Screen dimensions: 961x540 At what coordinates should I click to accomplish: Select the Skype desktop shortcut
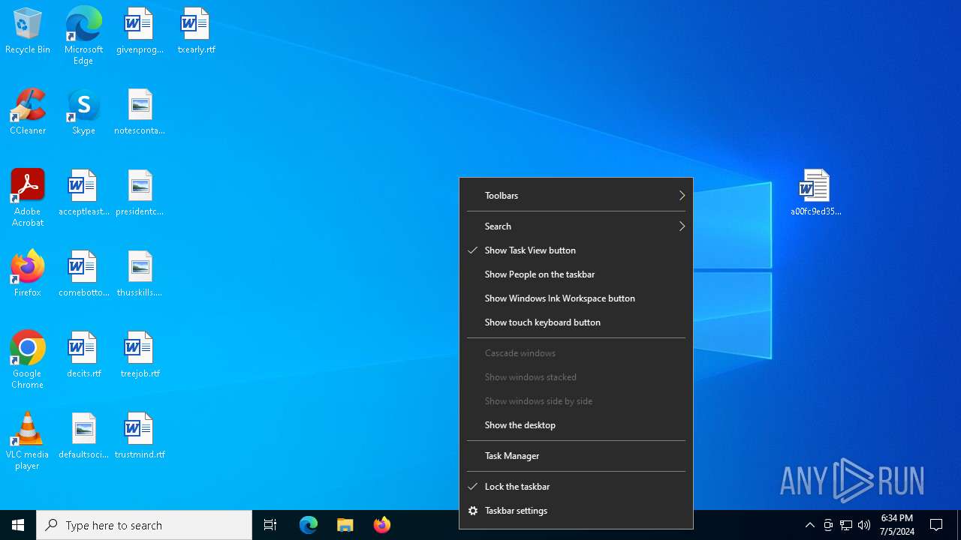[83, 112]
